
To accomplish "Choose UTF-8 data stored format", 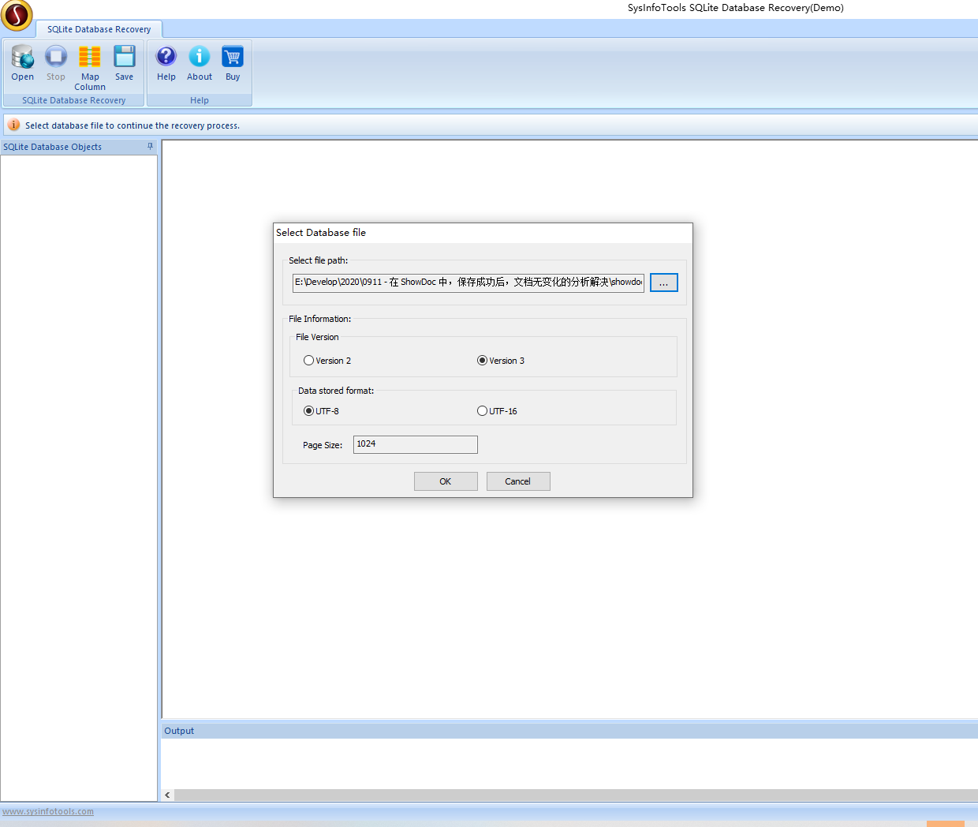I will 321,411.
